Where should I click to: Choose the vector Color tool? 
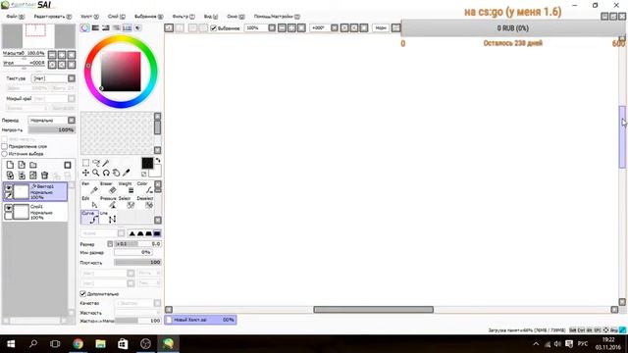[x=145, y=187]
